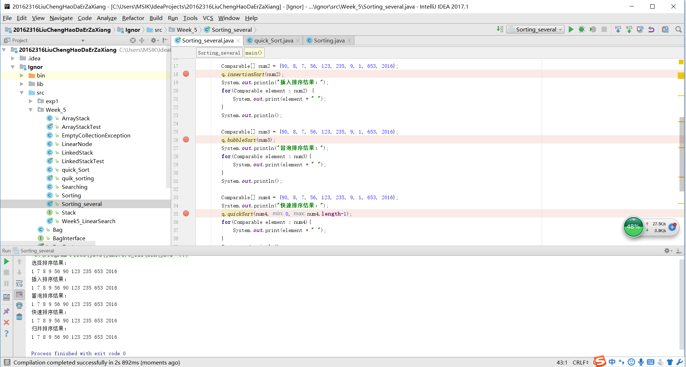Hide the Run tool window
Image resolution: width=686 pixels, height=367 pixels.
tap(678, 251)
